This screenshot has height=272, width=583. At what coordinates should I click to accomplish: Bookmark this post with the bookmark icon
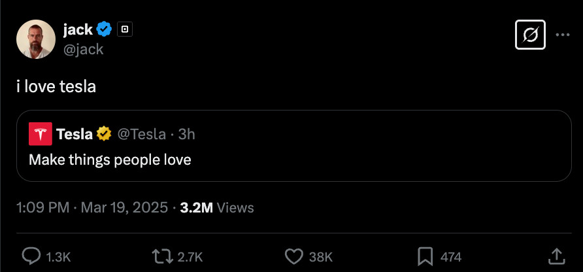click(425, 256)
